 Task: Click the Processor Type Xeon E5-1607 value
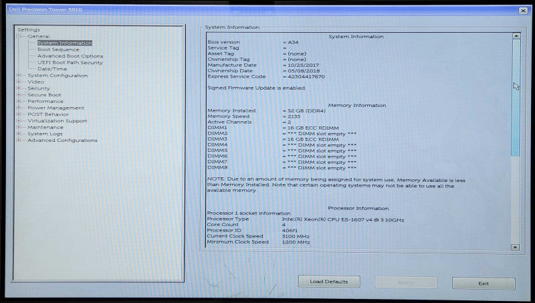tap(343, 220)
